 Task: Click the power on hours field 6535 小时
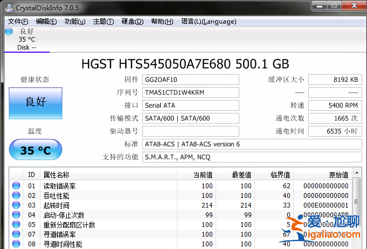(x=335, y=131)
